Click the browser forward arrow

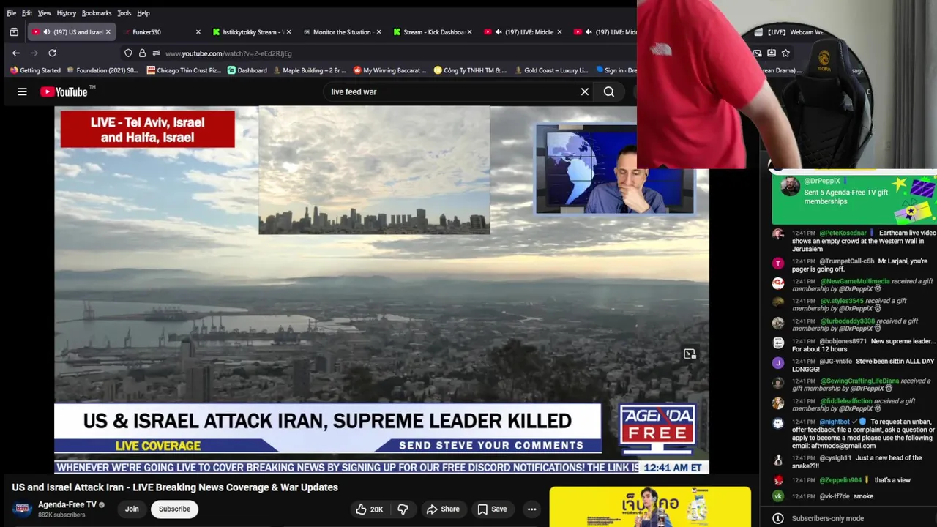pos(34,53)
